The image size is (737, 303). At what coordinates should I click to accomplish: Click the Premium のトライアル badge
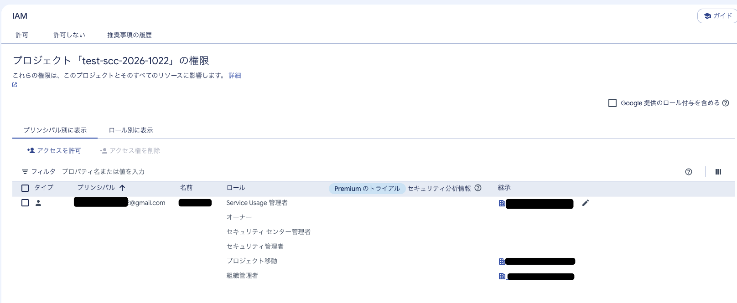pos(367,189)
